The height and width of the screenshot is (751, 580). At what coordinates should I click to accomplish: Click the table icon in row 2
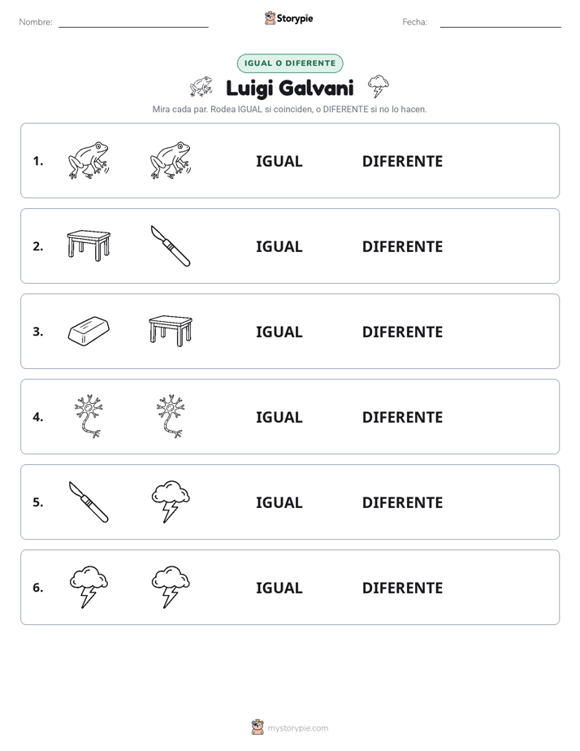[89, 245]
